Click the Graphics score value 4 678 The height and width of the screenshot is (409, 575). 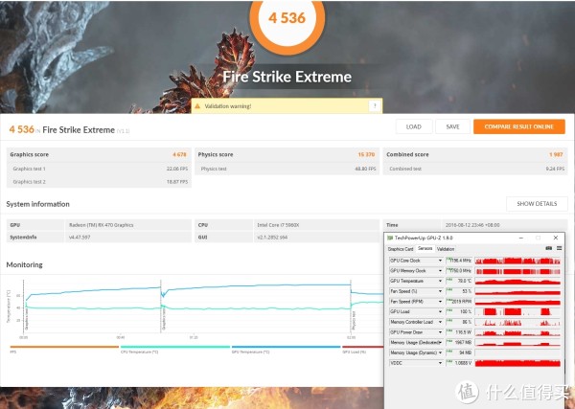(x=180, y=154)
